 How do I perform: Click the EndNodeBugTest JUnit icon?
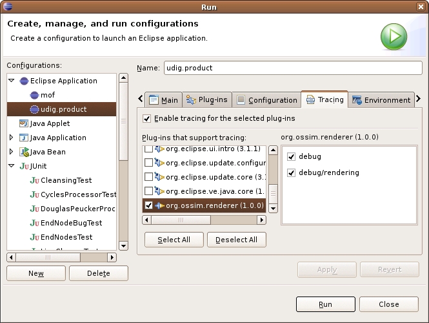(34, 223)
